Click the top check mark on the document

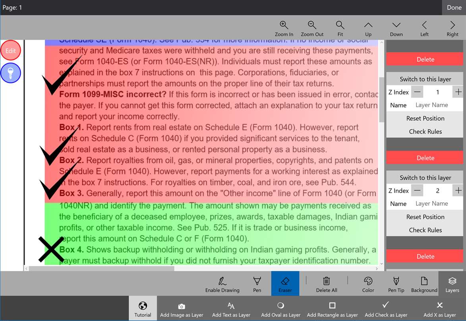[62, 75]
